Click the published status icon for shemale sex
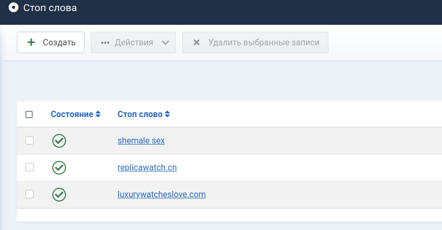442x230 pixels. coord(59,141)
